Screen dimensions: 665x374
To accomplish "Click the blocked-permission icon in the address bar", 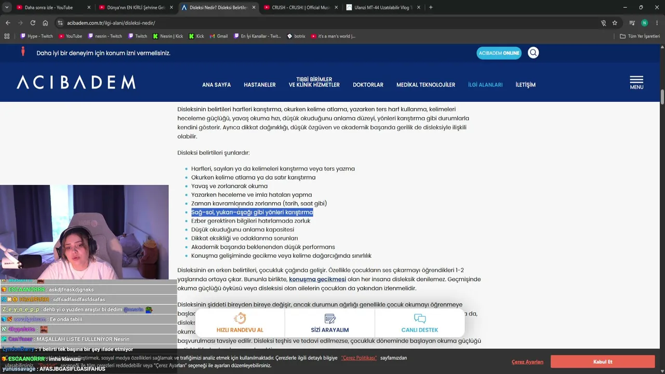I will [603, 23].
